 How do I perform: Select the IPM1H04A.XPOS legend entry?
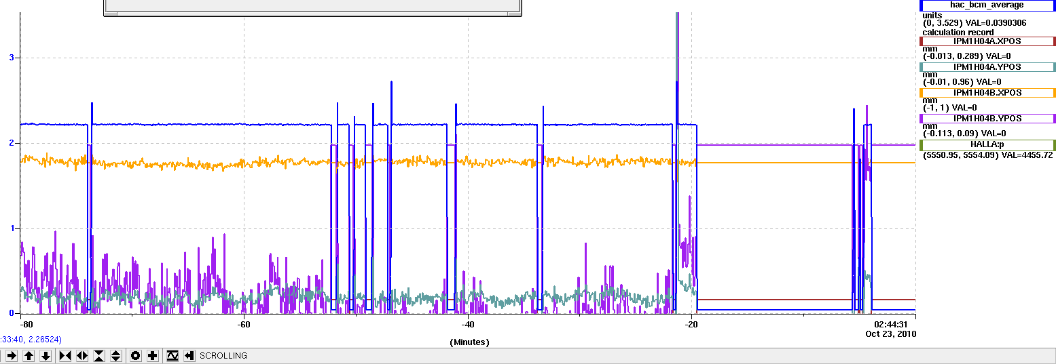pyautogui.click(x=987, y=41)
